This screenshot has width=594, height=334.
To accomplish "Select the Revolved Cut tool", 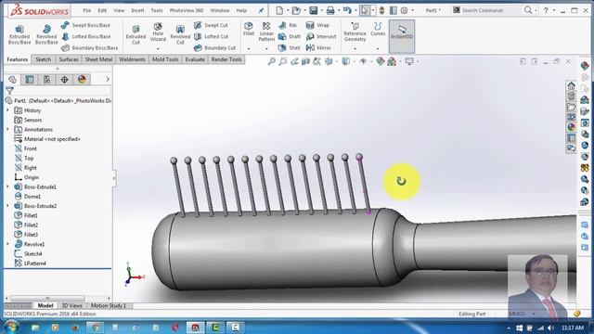I will pyautogui.click(x=180, y=34).
